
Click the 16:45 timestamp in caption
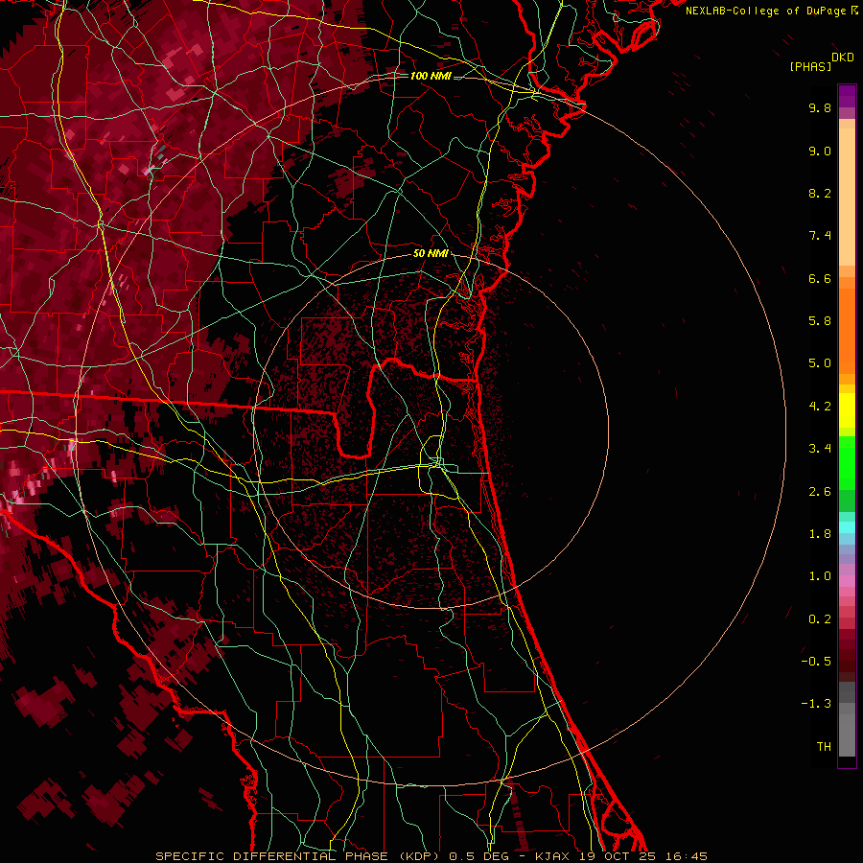pos(686,856)
